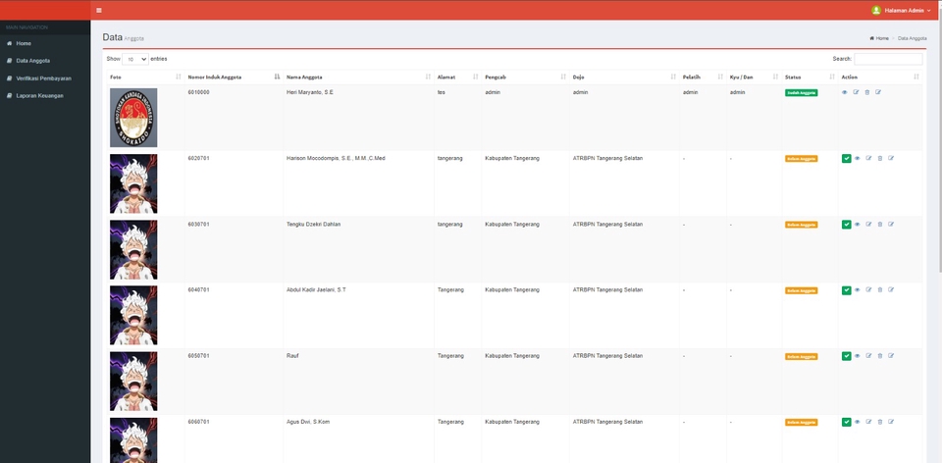Open the Halaman Admin user dropdown
The width and height of the screenshot is (942, 463).
point(901,10)
